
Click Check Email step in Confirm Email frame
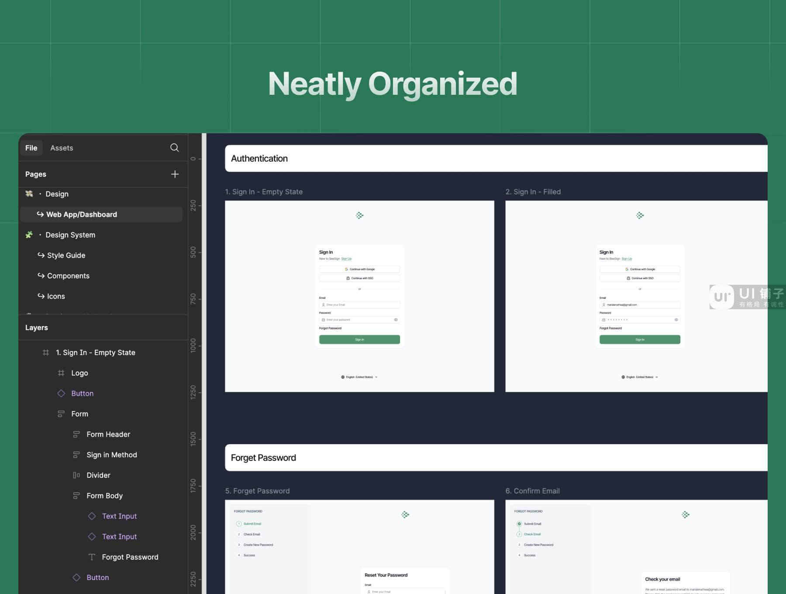[529, 534]
